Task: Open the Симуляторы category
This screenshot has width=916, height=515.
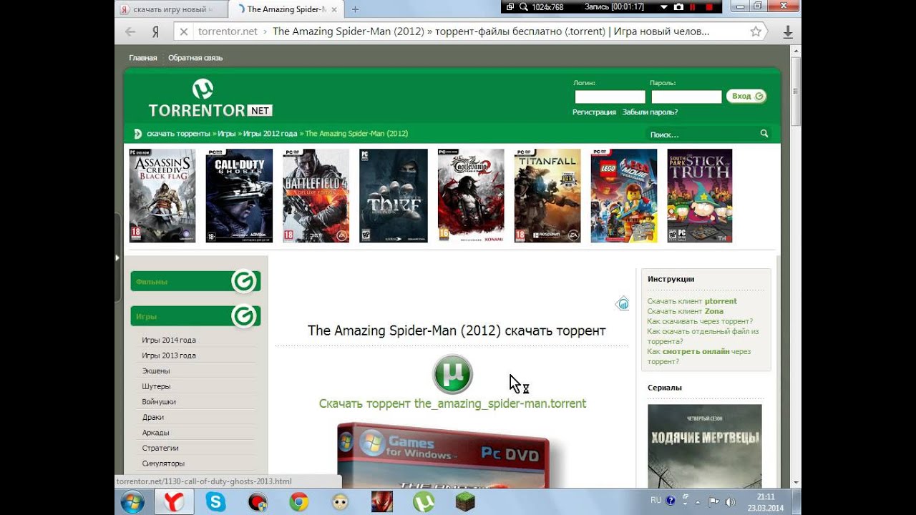Action: coord(163,463)
